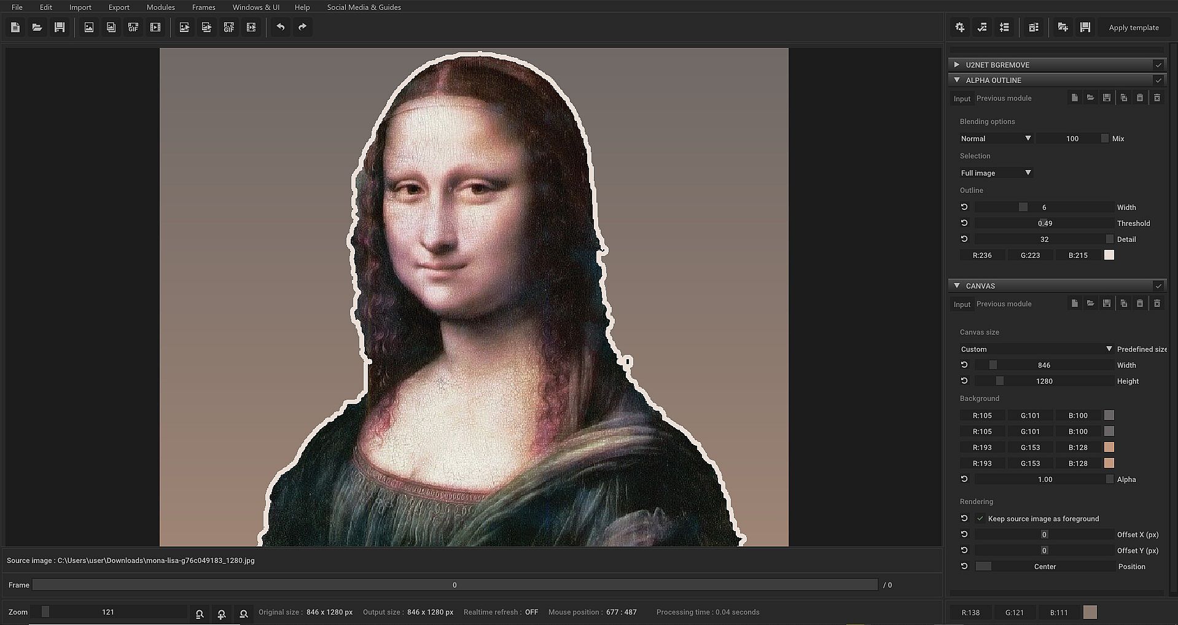Disable the U2NET BGREMOVE module checkbox
The width and height of the screenshot is (1178, 625).
tap(1158, 65)
